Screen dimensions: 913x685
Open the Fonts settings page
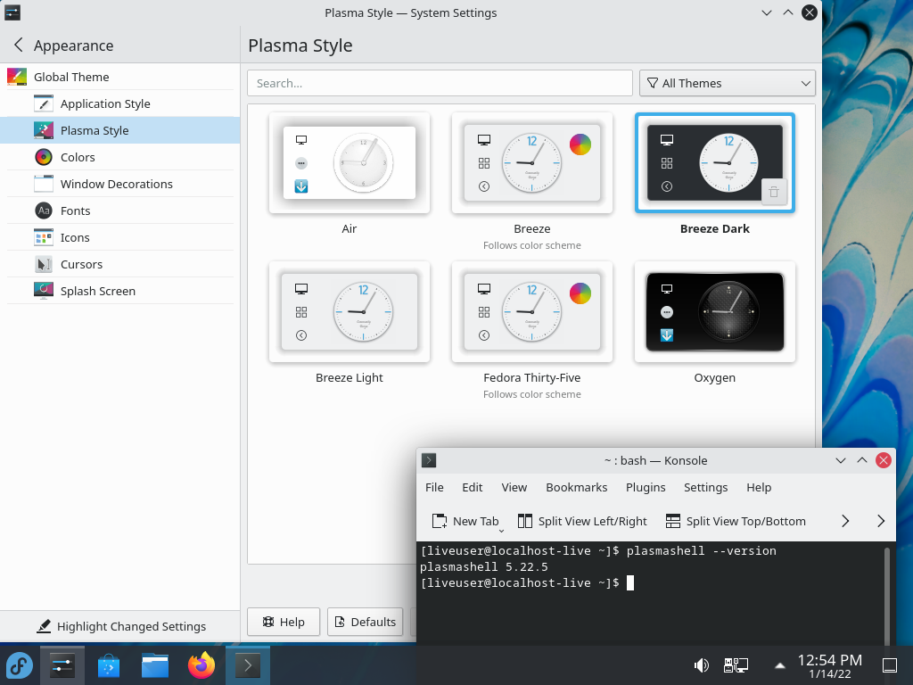click(120, 210)
